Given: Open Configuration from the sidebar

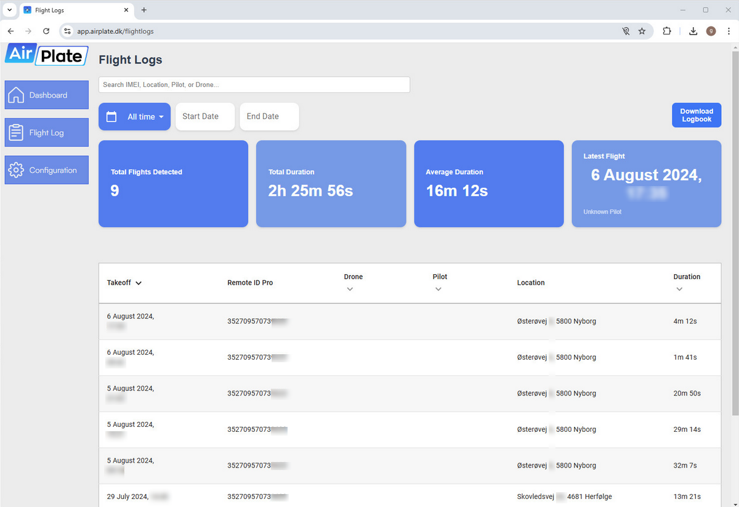Looking at the screenshot, I should pyautogui.click(x=47, y=170).
